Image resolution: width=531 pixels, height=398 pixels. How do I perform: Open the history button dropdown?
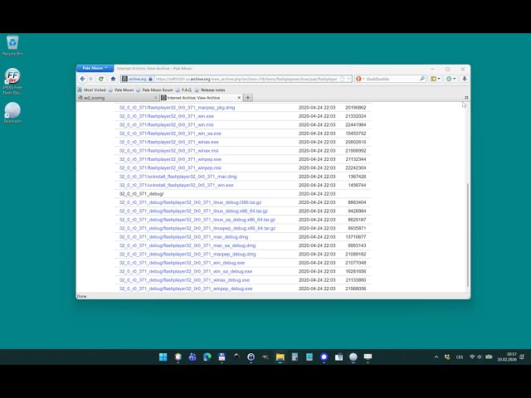point(451,79)
